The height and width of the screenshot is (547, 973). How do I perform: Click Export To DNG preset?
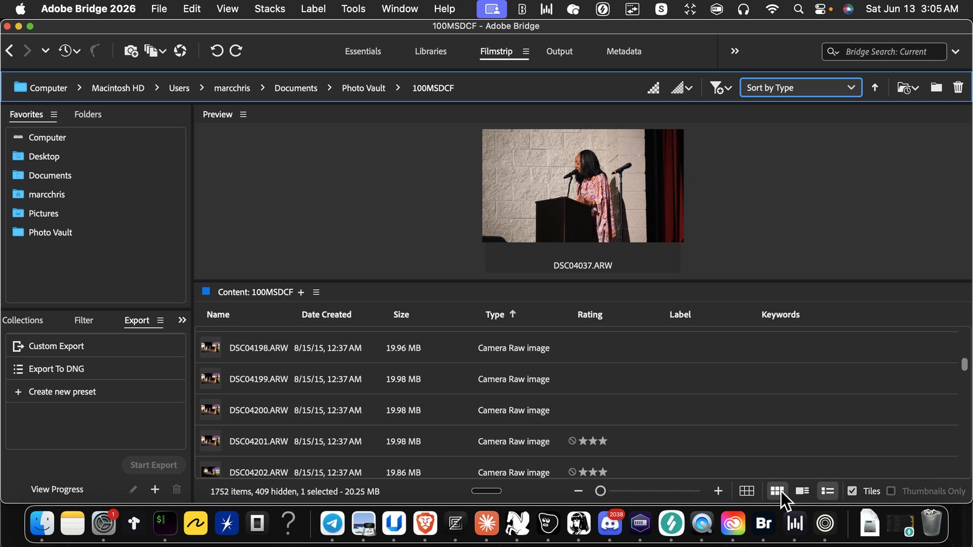coord(95,369)
